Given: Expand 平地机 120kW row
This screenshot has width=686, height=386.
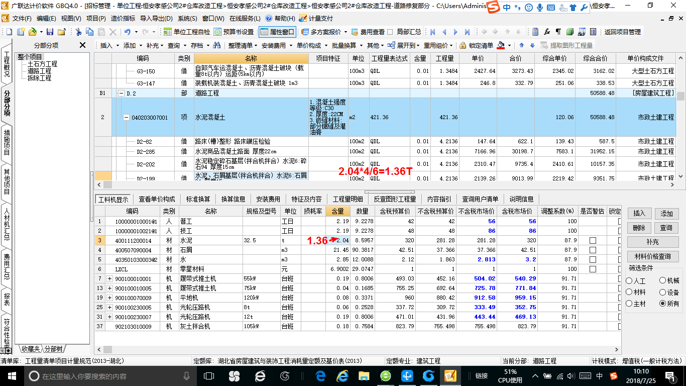Looking at the screenshot, I should coord(109,298).
